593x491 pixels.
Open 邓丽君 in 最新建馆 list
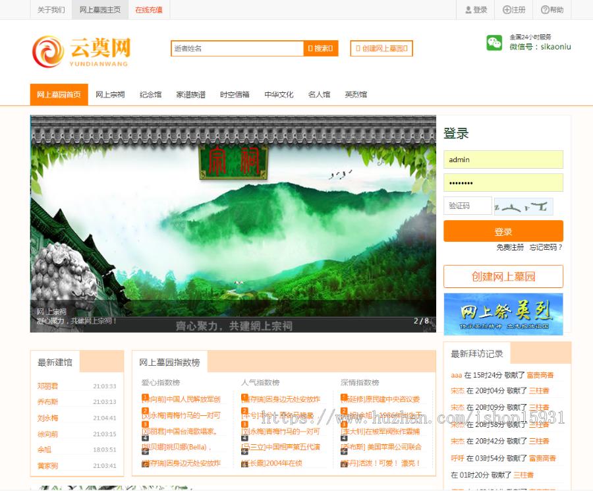tap(47, 386)
